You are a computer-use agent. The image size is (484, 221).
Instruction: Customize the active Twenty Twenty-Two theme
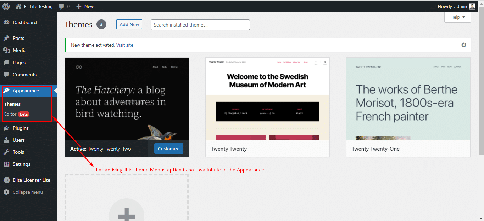169,149
